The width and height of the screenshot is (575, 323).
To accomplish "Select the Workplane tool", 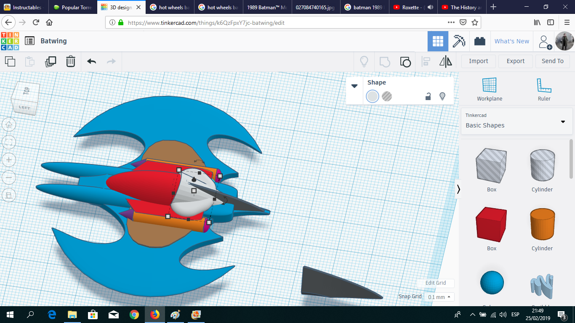I will (490, 89).
